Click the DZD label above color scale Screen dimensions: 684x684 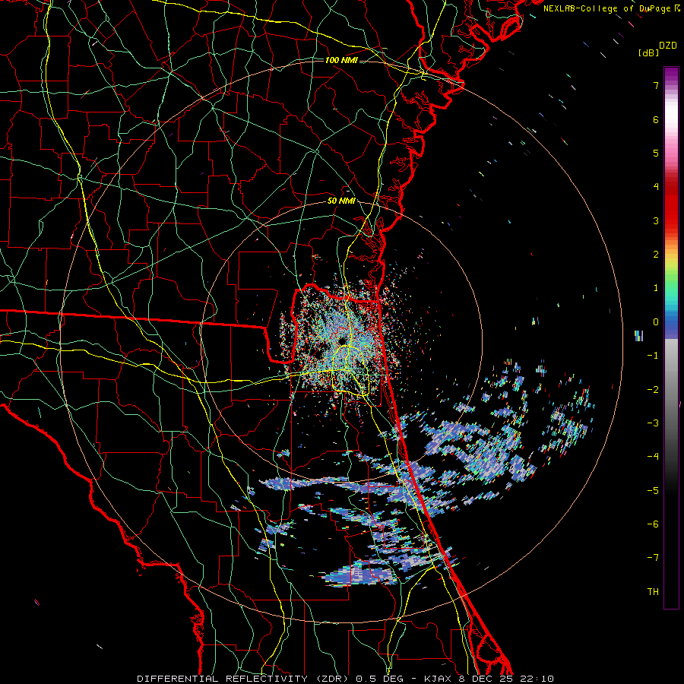coord(668,46)
